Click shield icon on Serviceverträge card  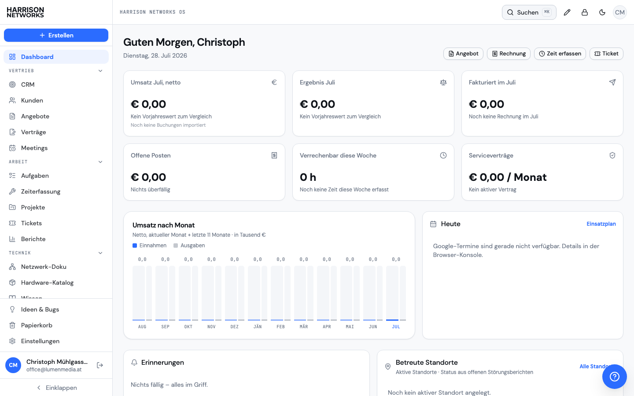tap(612, 155)
